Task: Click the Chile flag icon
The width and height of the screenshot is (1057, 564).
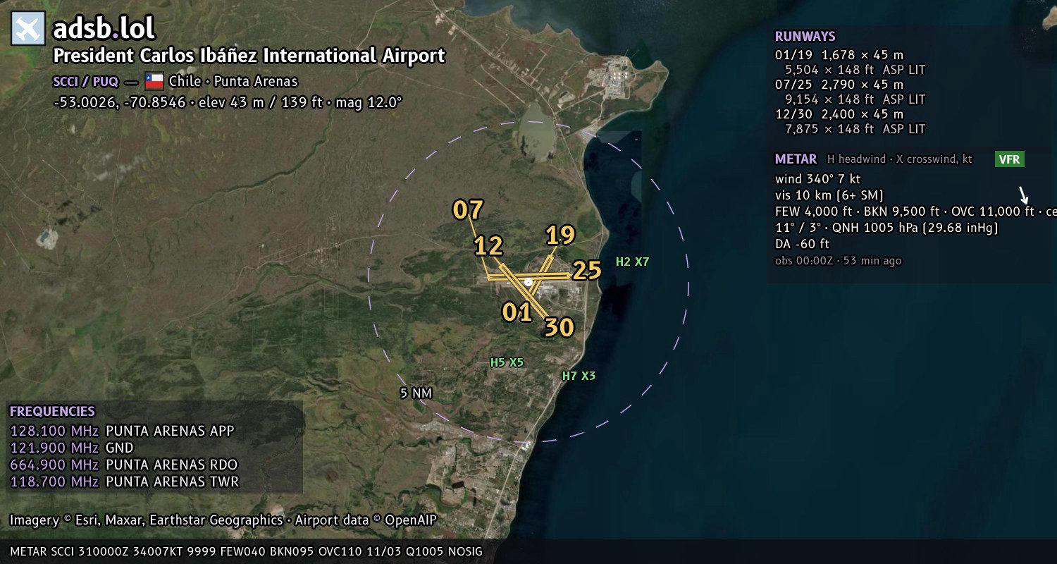Action: pos(154,81)
